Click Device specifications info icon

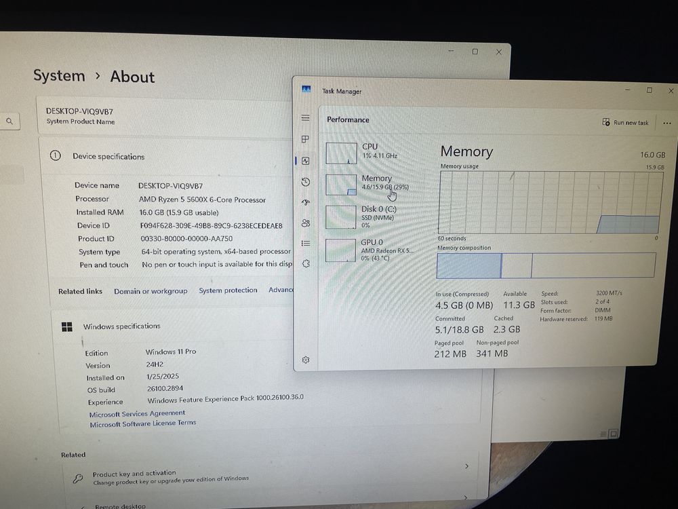click(x=56, y=155)
